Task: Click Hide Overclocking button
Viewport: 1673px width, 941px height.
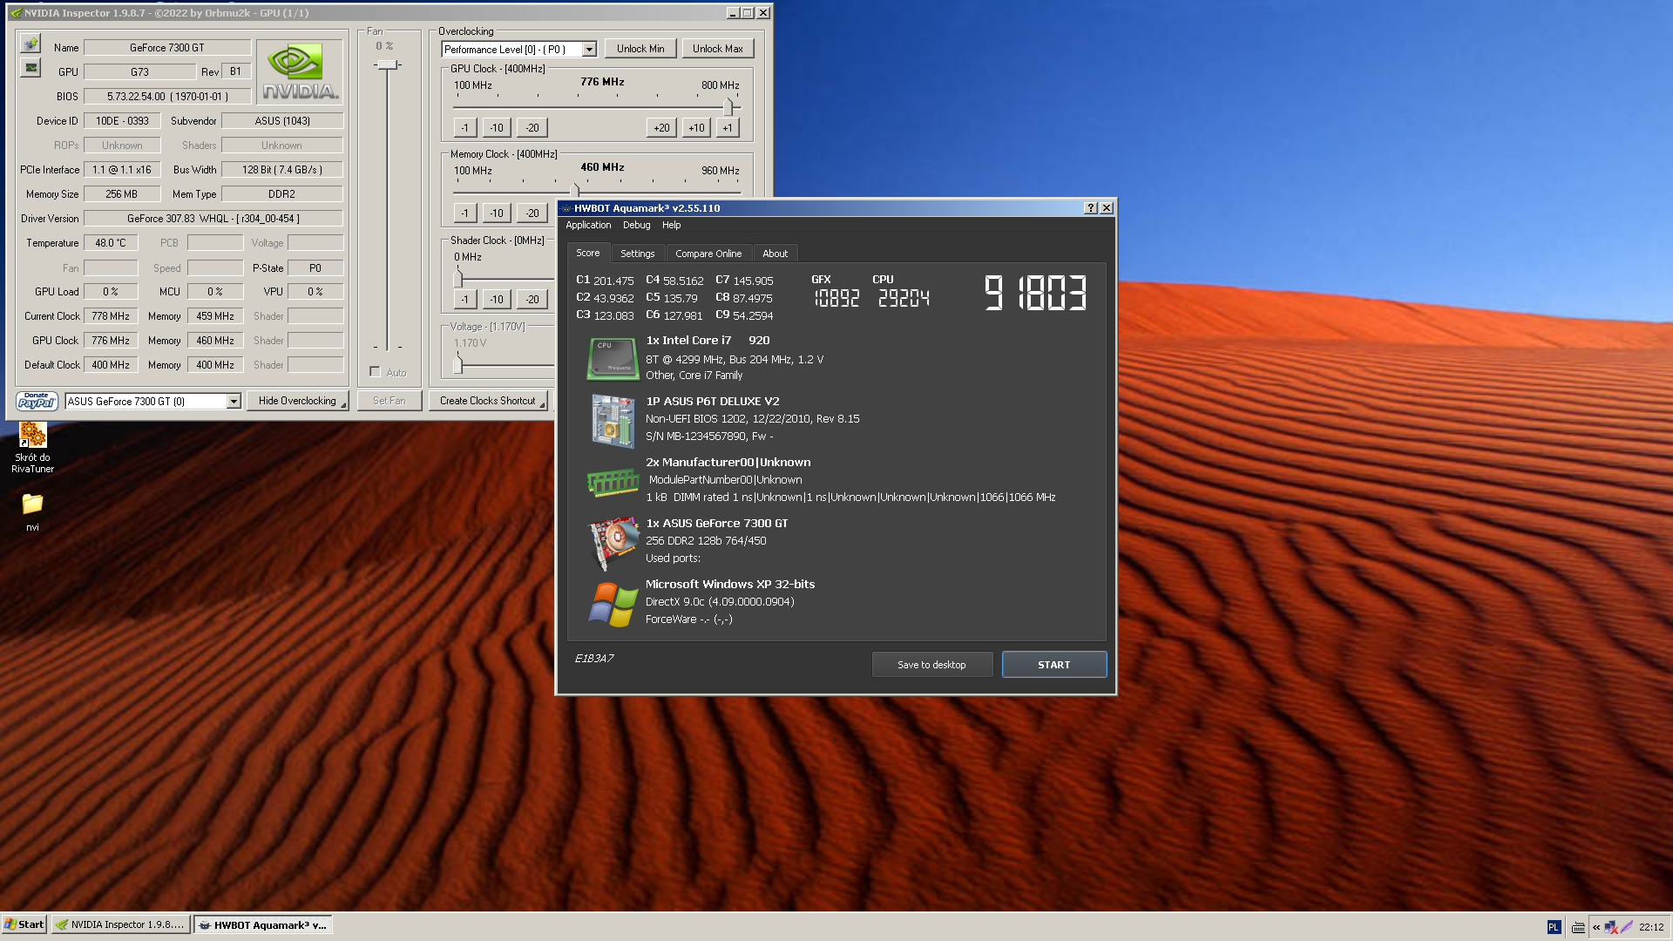Action: point(297,401)
